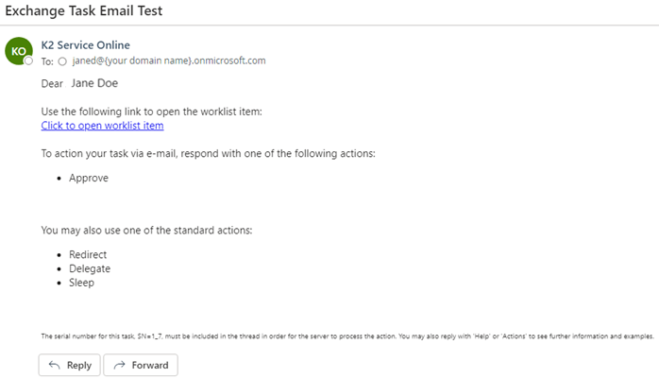Image resolution: width=659 pixels, height=379 pixels.
Task: Click the 'To action your task via e-mail' line
Action: (x=209, y=153)
